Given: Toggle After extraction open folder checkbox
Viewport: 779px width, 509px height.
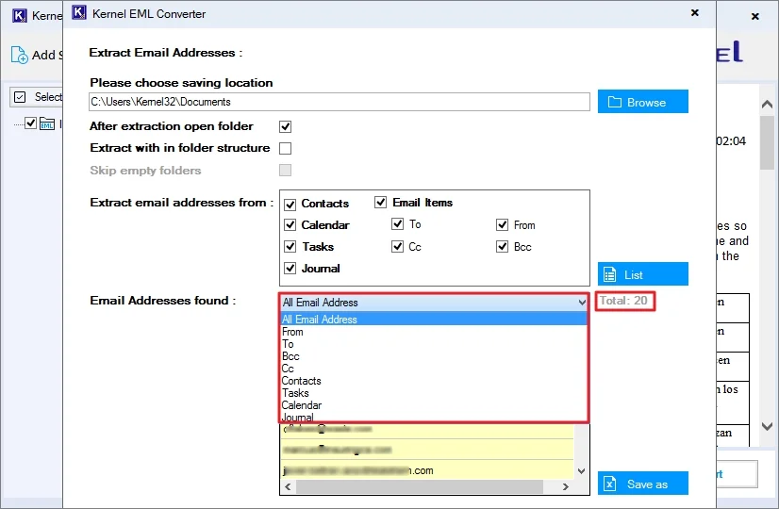Looking at the screenshot, I should [x=286, y=126].
